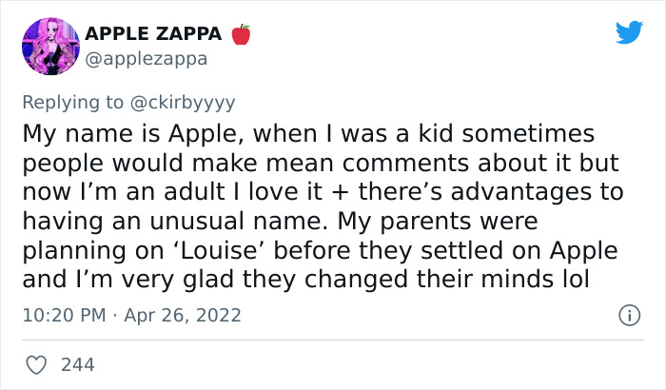Click the 10:20 PM timestamp
The height and width of the screenshot is (390, 666).
pyautogui.click(x=61, y=315)
